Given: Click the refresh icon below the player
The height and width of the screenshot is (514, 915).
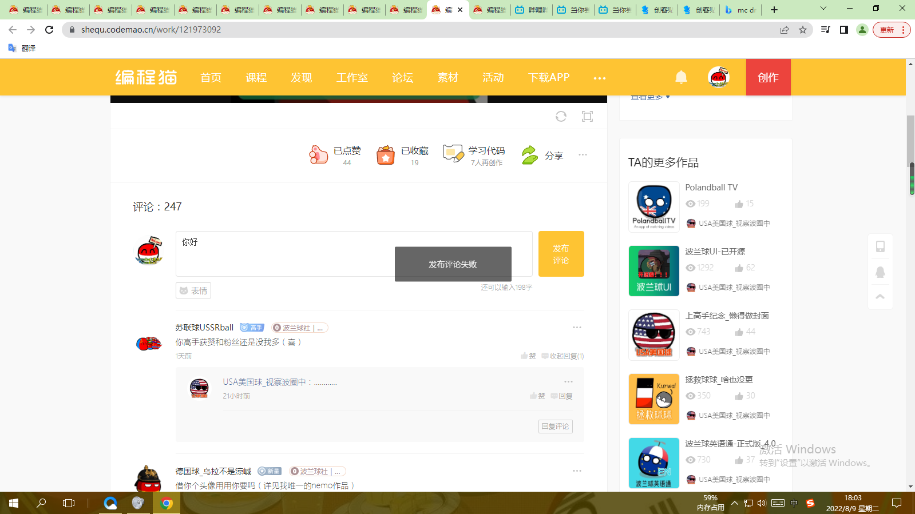Looking at the screenshot, I should [x=561, y=116].
